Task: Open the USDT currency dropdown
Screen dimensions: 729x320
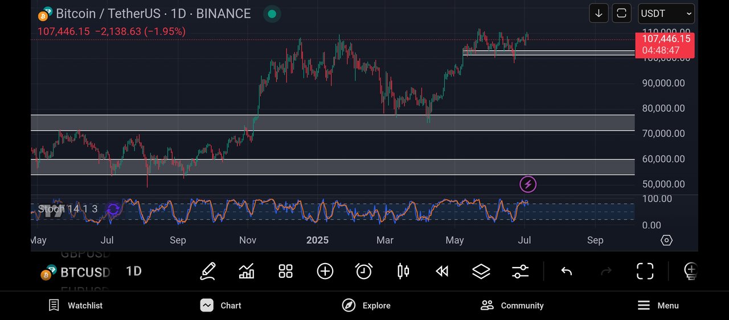Action: tap(666, 13)
